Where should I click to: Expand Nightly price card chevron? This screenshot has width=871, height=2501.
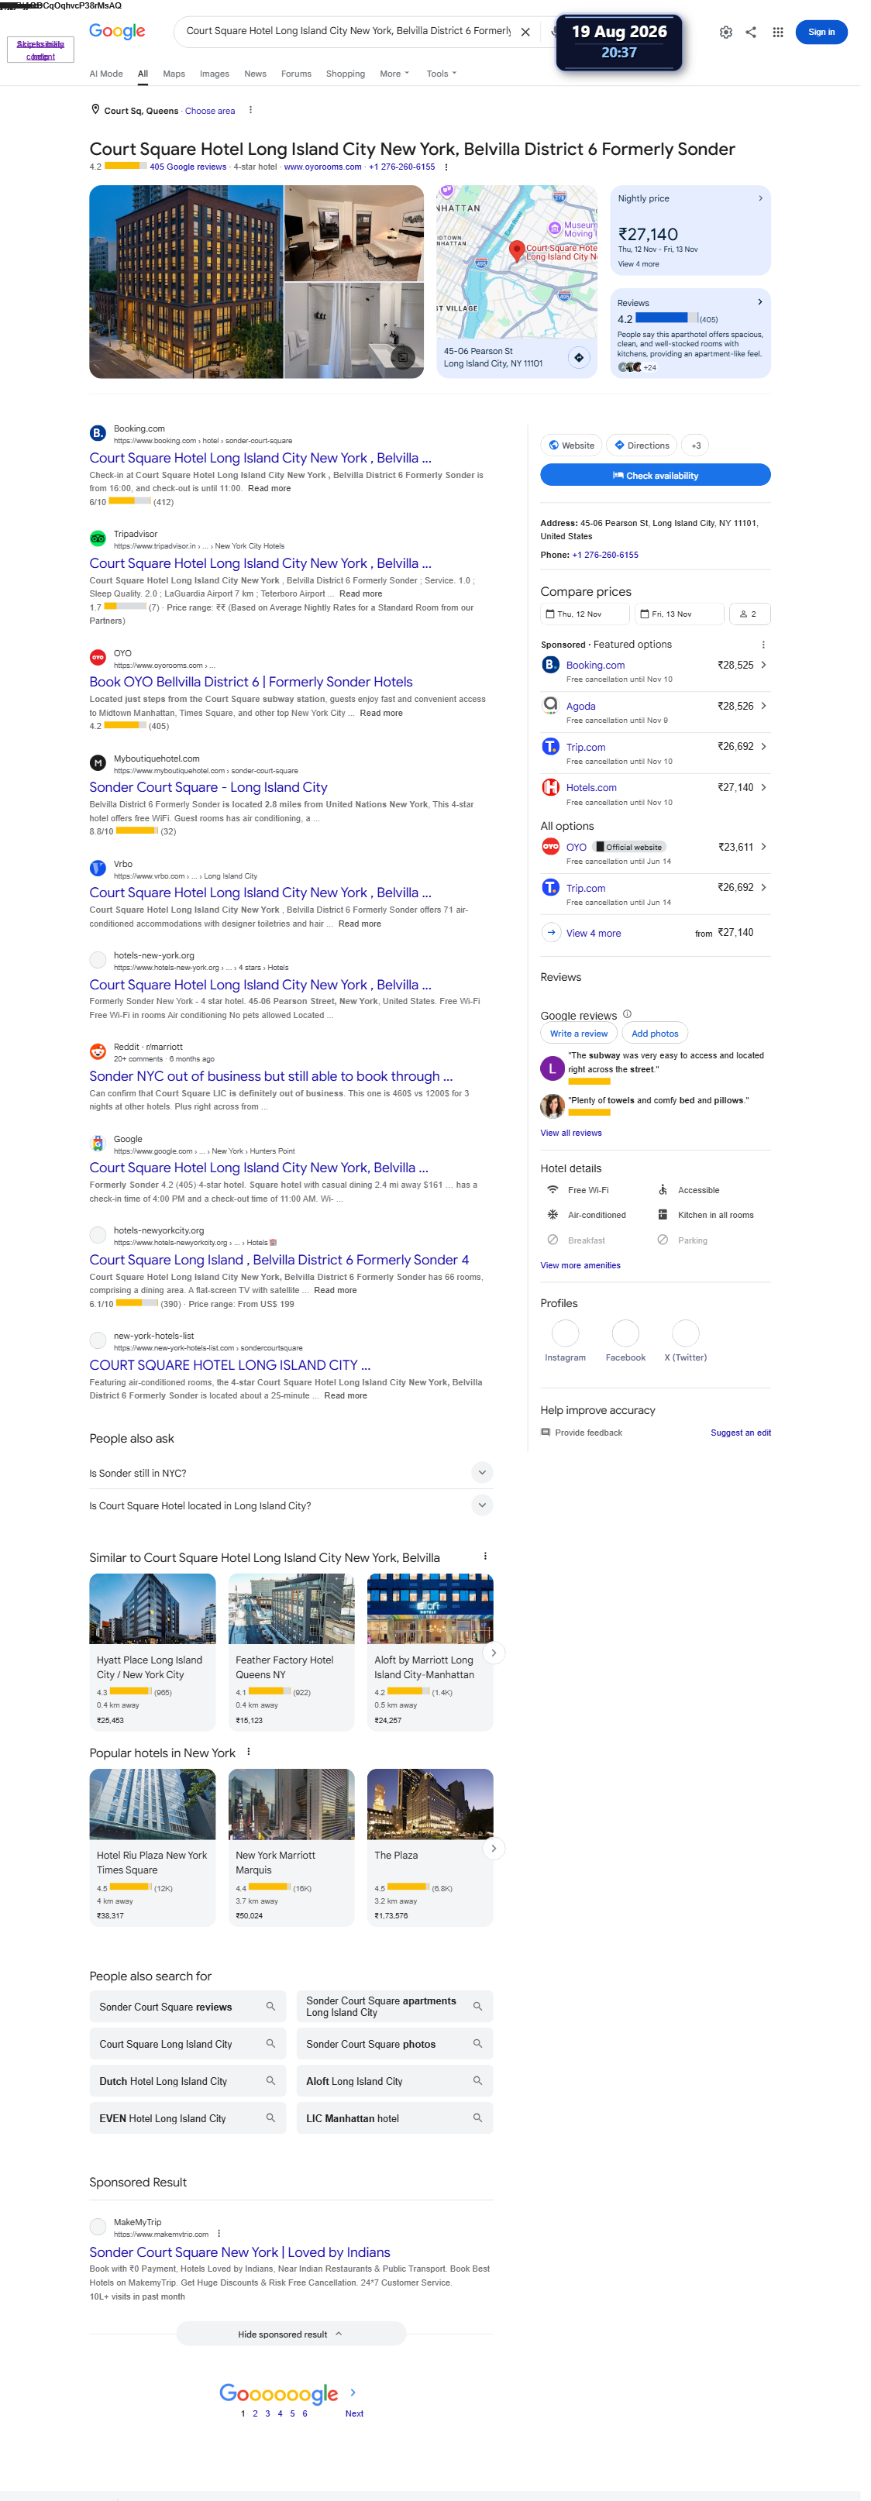tap(760, 198)
